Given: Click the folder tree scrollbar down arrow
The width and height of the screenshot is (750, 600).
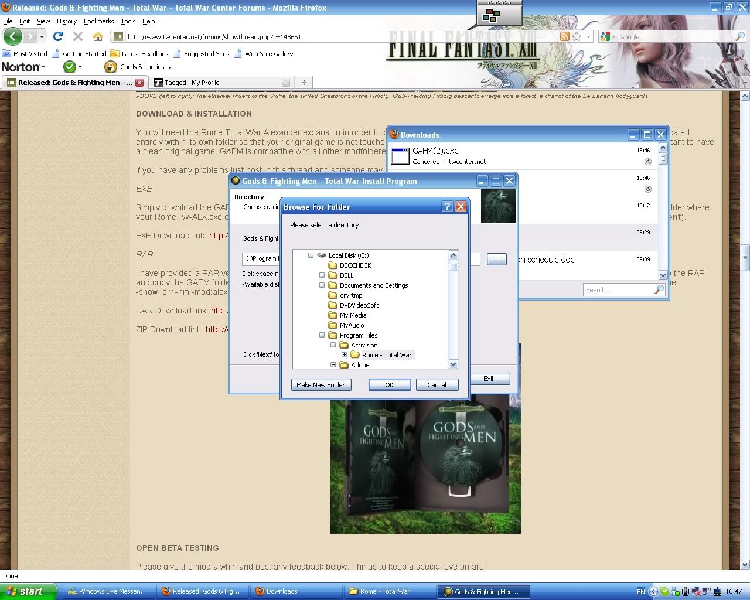Looking at the screenshot, I should point(453,364).
